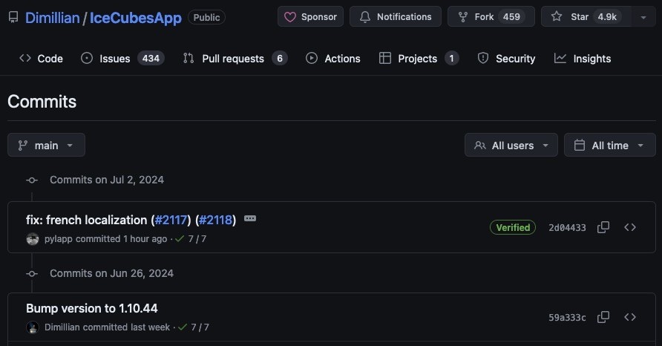
Task: Open the Notifications bell button
Action: coord(395,17)
